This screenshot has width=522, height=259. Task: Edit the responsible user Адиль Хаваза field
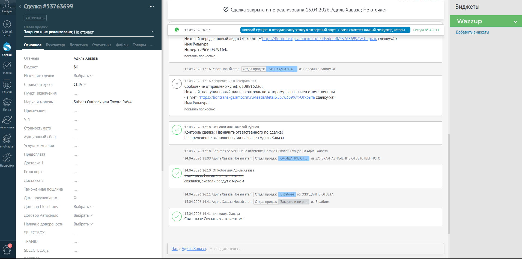(x=86, y=58)
